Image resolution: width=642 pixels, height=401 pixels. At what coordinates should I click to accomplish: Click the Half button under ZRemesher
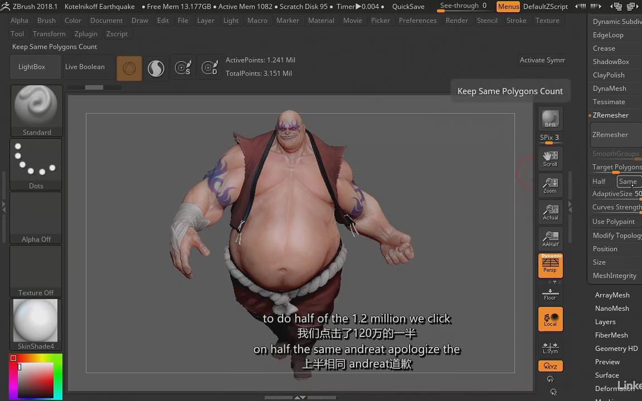(599, 181)
